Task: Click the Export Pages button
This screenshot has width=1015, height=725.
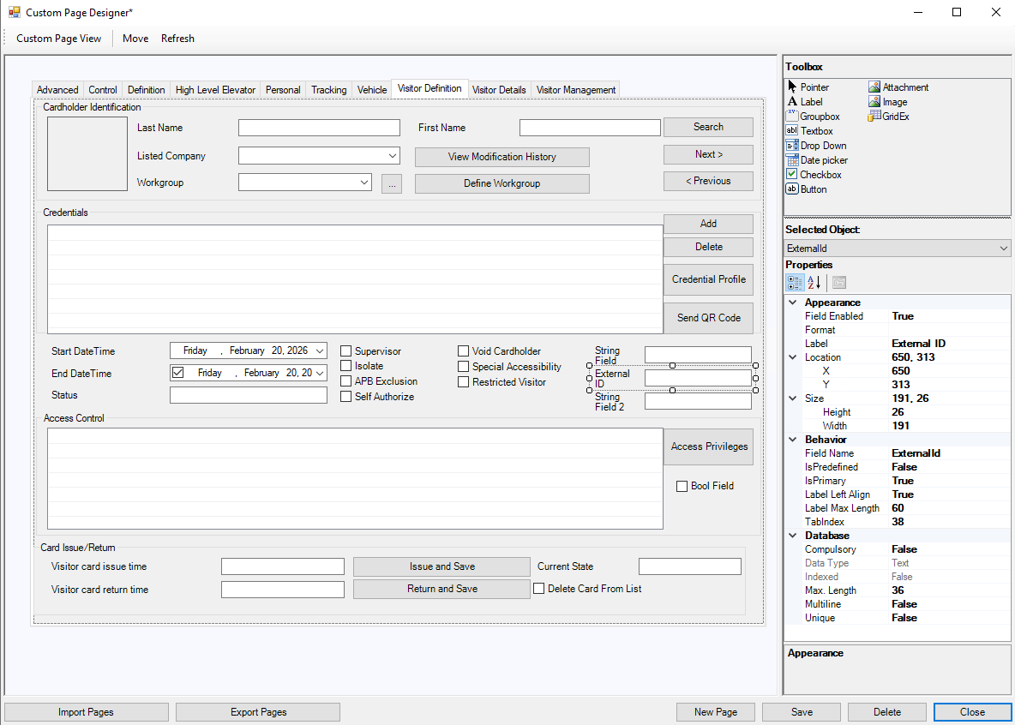Action: click(258, 712)
